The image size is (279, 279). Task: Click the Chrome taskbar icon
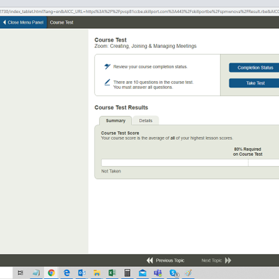(x=51, y=273)
